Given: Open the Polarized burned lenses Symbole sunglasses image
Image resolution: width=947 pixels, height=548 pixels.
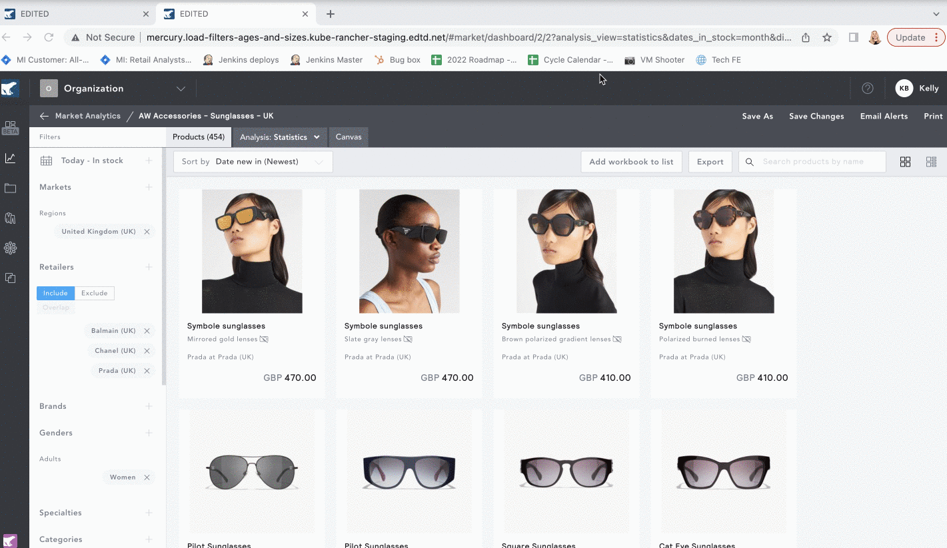Looking at the screenshot, I should tap(724, 251).
